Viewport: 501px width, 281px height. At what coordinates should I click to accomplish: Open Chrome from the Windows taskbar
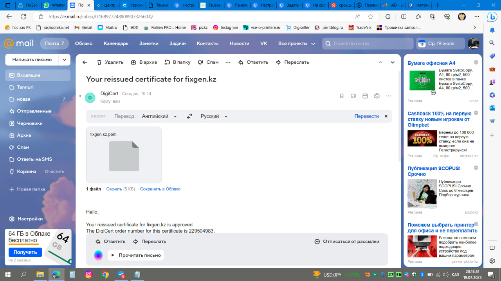[105, 274]
